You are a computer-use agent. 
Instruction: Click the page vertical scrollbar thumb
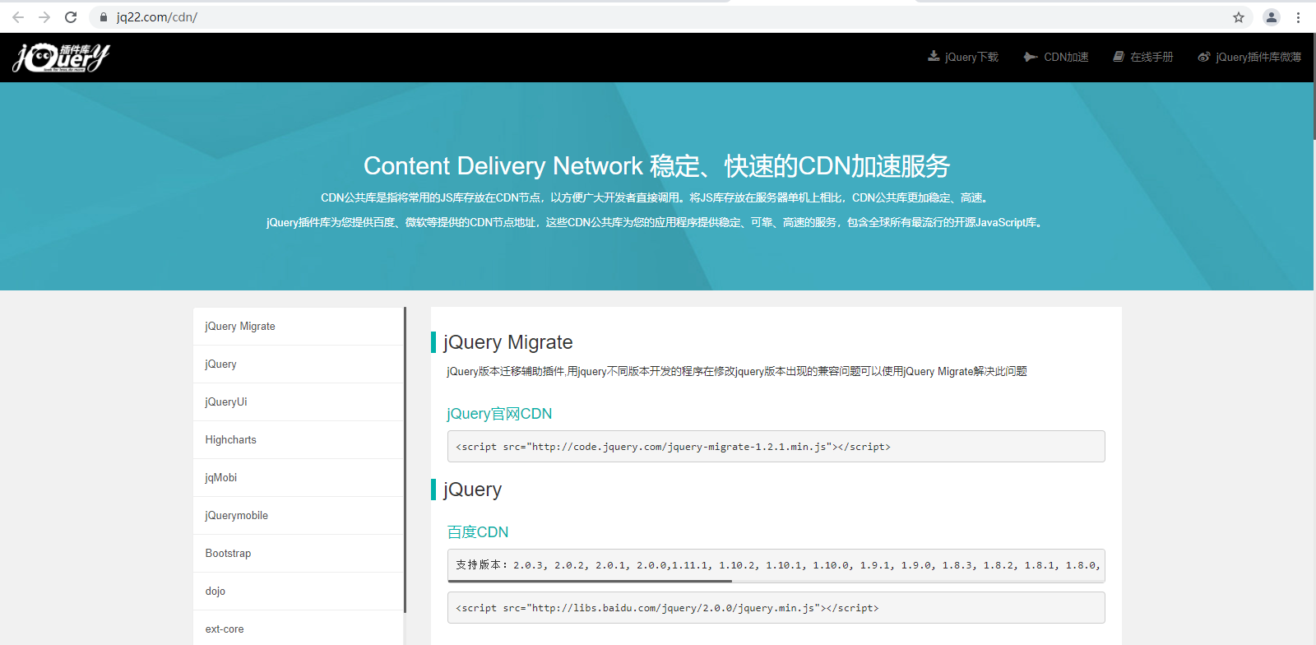tap(1314, 86)
